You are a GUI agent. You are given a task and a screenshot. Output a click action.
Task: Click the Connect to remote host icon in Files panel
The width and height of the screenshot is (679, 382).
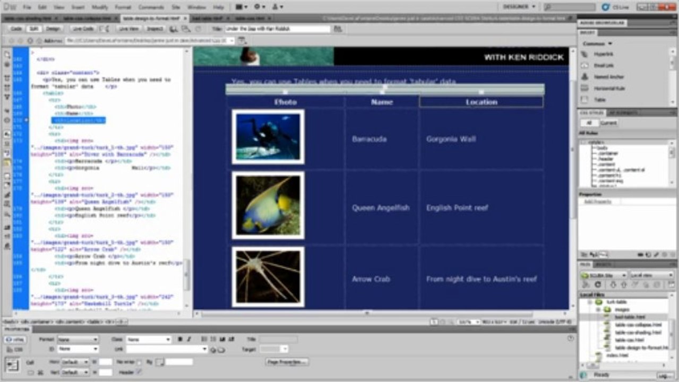[587, 285]
